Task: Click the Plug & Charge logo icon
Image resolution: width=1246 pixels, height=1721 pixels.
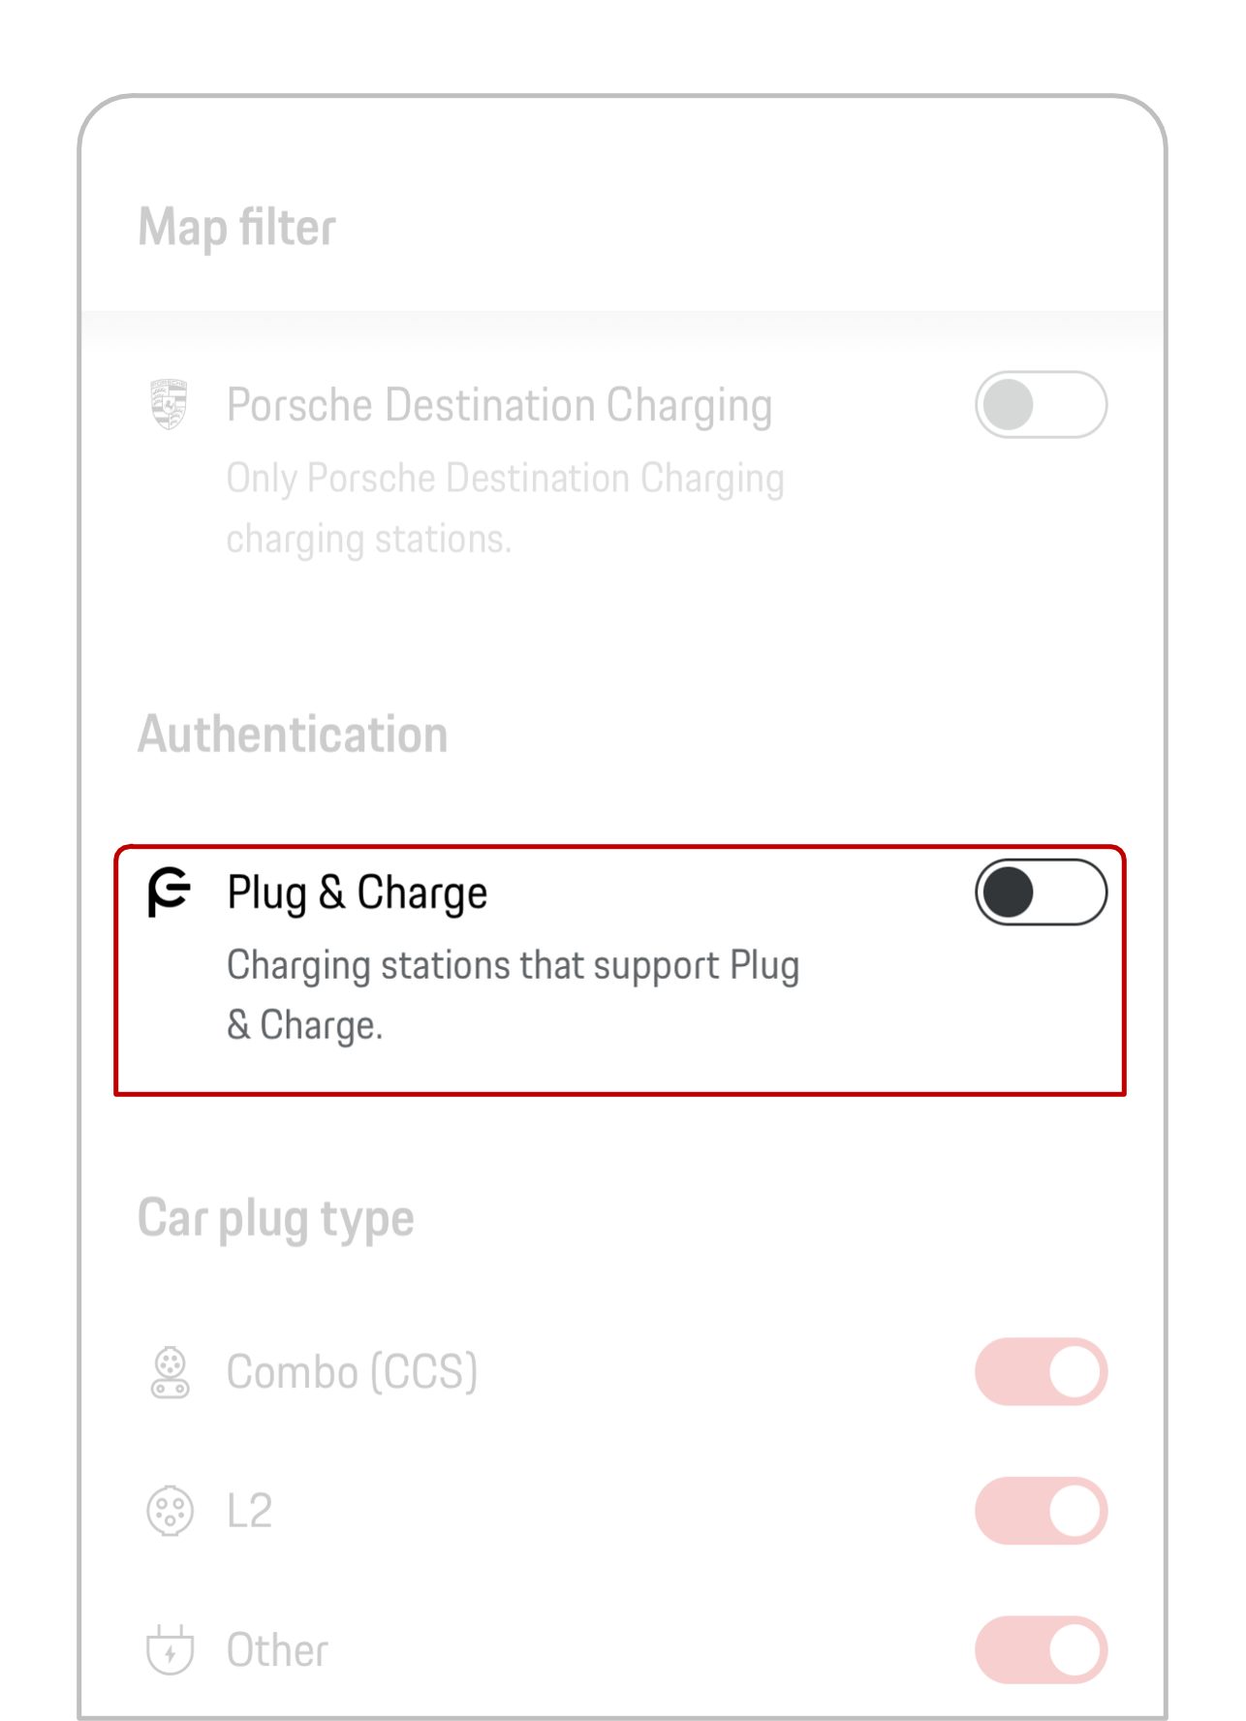Action: click(169, 892)
